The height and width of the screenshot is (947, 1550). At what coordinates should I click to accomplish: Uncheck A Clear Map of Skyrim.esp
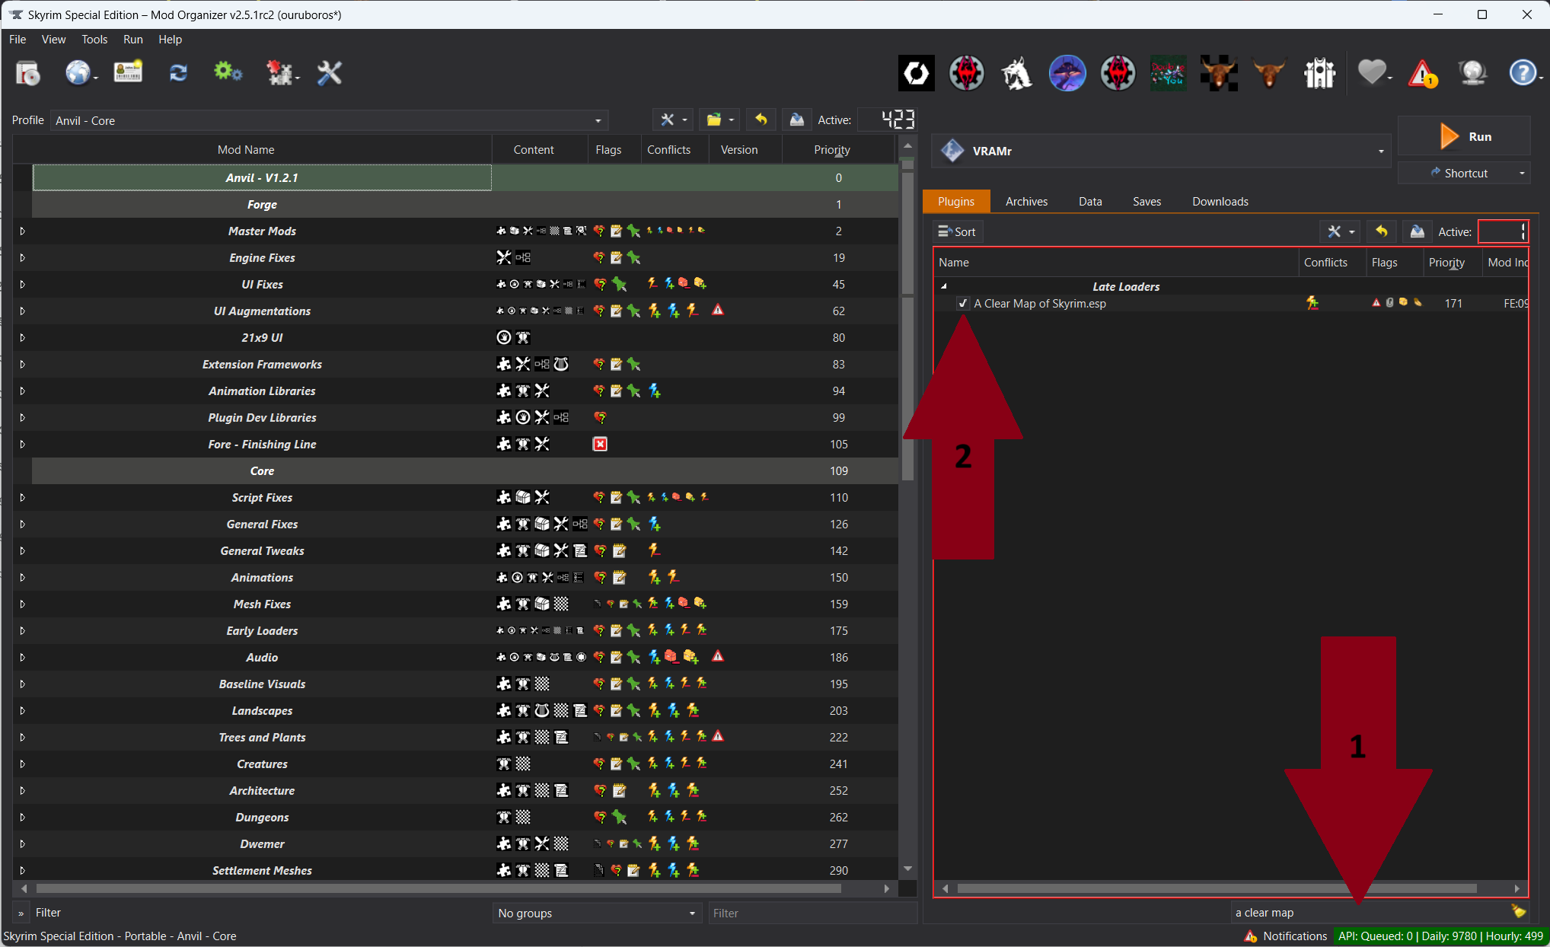(963, 304)
